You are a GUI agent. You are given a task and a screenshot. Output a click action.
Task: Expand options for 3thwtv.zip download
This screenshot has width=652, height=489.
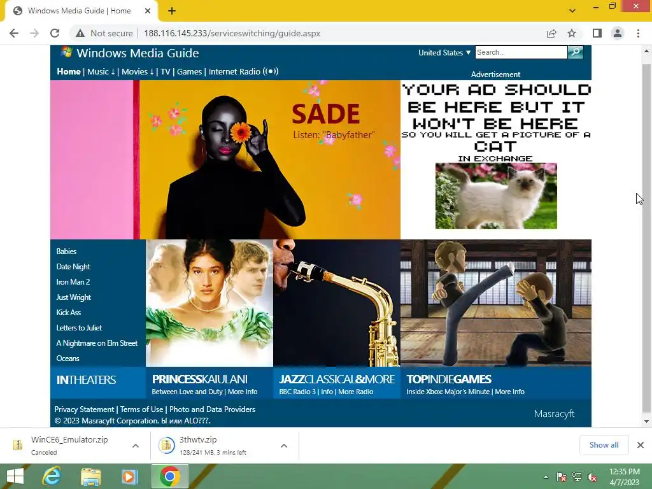point(284,446)
